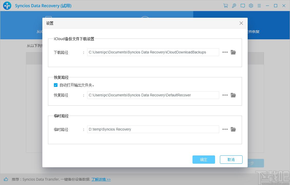
Task: Open the 了解详情 link
Action: pos(101,179)
